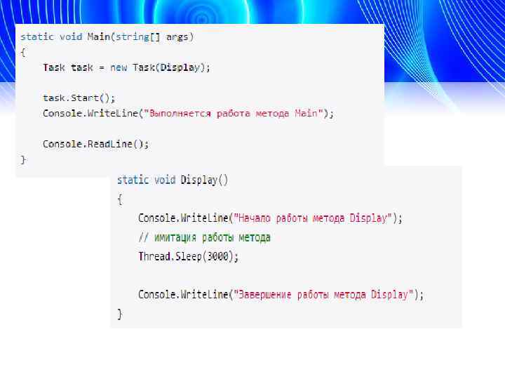Click the opening brace of Main method

pos(23,53)
